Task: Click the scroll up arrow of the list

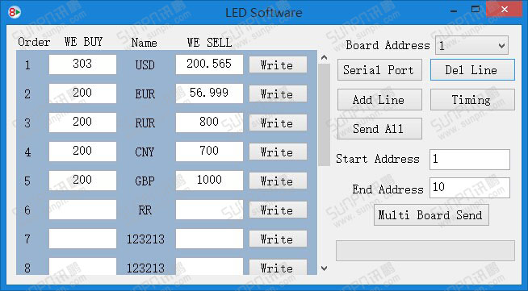Action: coord(325,58)
